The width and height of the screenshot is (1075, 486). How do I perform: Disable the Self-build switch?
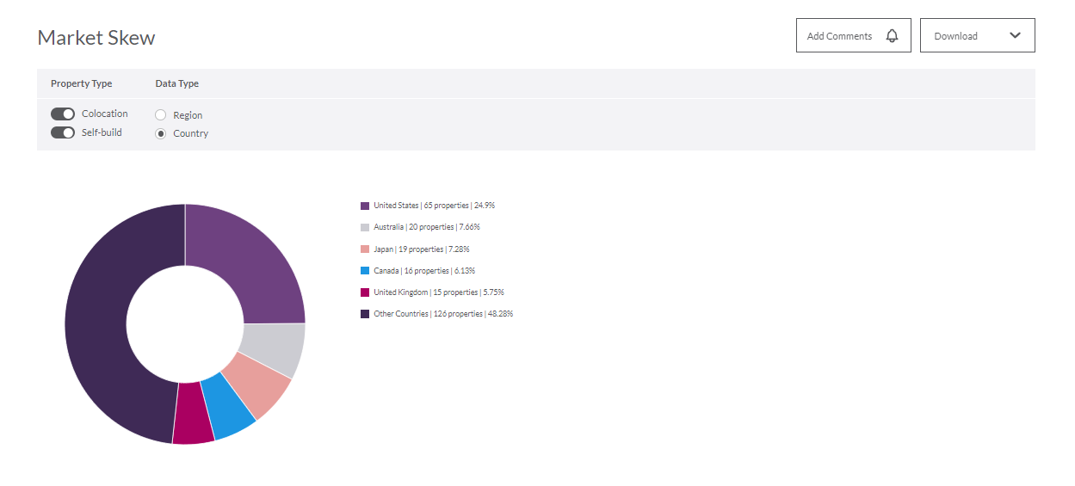(63, 132)
